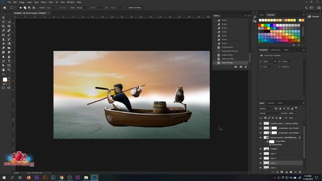Image resolution: width=322 pixels, height=181 pixels.
Task: Switch to the Channels tab
Action: 271,103
